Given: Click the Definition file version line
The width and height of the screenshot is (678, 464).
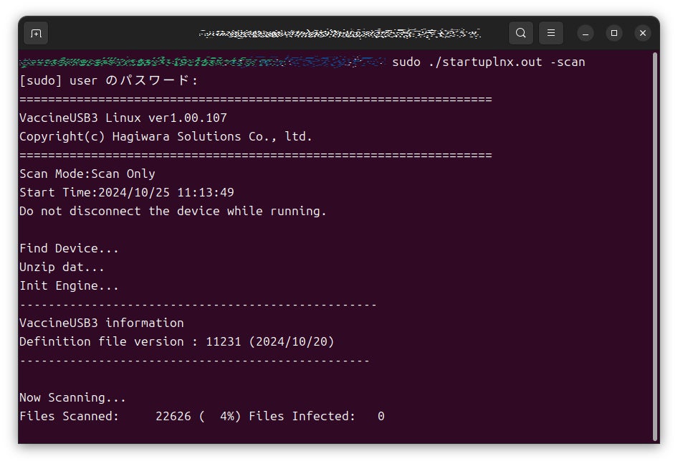Looking at the screenshot, I should click(176, 341).
